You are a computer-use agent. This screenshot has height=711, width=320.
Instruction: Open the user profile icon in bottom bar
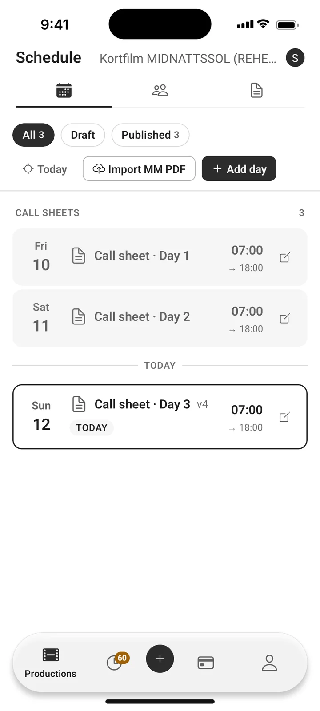pyautogui.click(x=269, y=663)
